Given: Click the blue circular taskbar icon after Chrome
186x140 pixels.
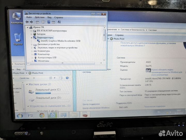Looking at the screenshot, I should click(x=52, y=115).
